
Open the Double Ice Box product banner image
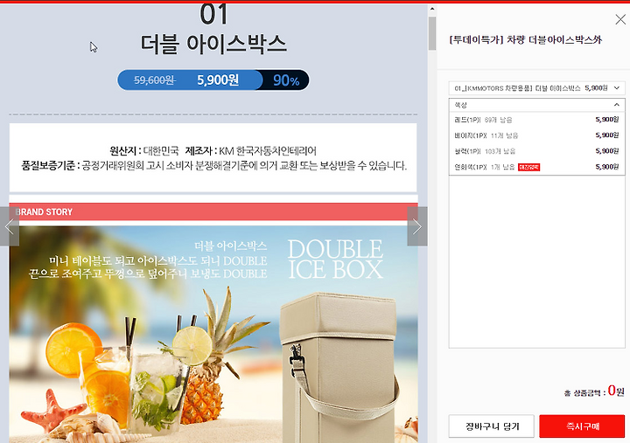tap(213, 335)
